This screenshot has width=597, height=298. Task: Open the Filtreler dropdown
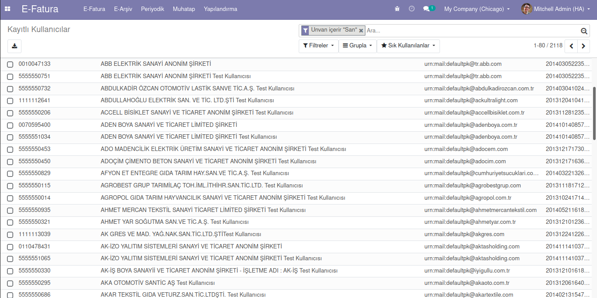[x=318, y=46]
